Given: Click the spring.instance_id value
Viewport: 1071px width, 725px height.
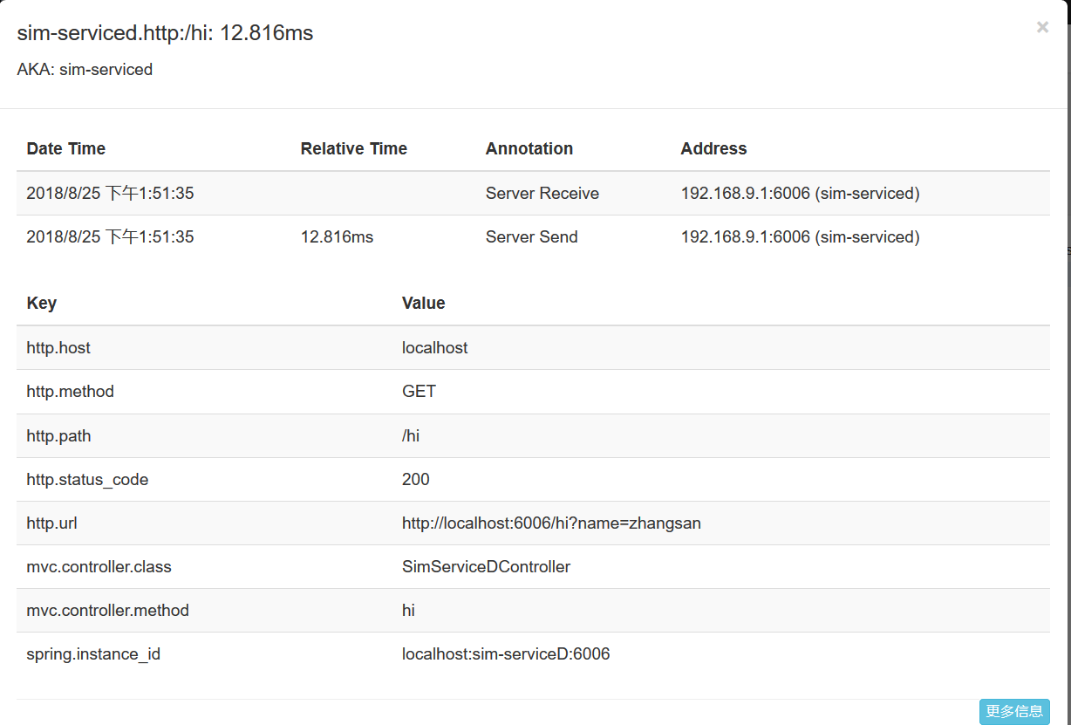Looking at the screenshot, I should (506, 654).
